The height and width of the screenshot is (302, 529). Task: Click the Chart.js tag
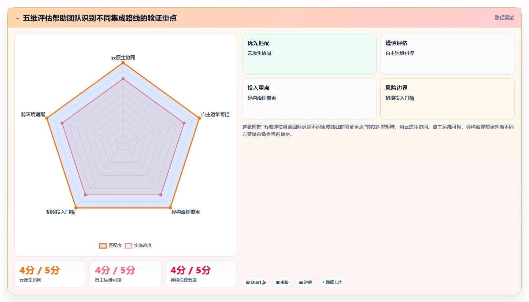pyautogui.click(x=256, y=282)
